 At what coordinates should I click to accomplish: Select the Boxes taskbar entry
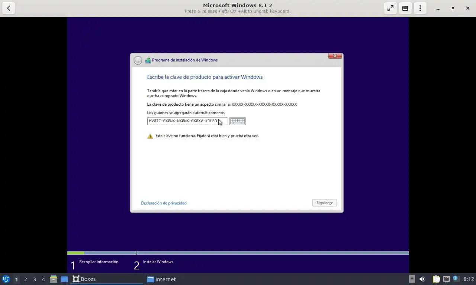coord(107,279)
